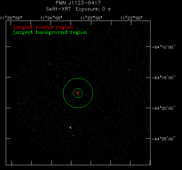Click the right ascension label 11h25m00s

tap(11, 18)
